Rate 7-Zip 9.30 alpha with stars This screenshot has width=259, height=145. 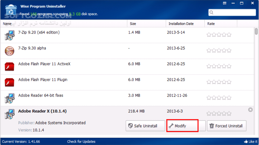[219, 50]
